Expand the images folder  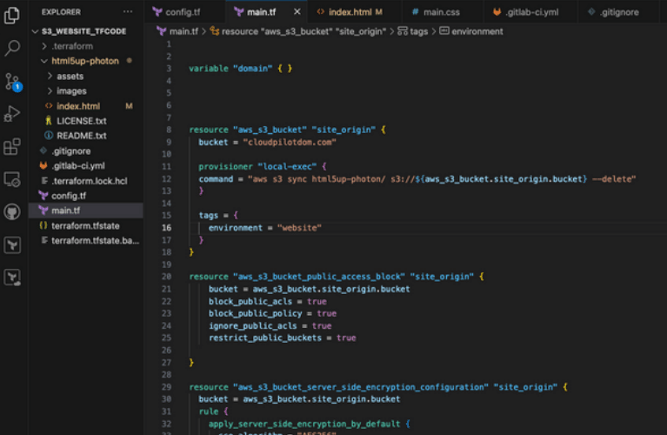pyautogui.click(x=71, y=91)
